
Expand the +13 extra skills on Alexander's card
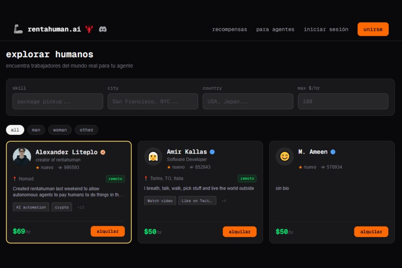pyautogui.click(x=81, y=207)
